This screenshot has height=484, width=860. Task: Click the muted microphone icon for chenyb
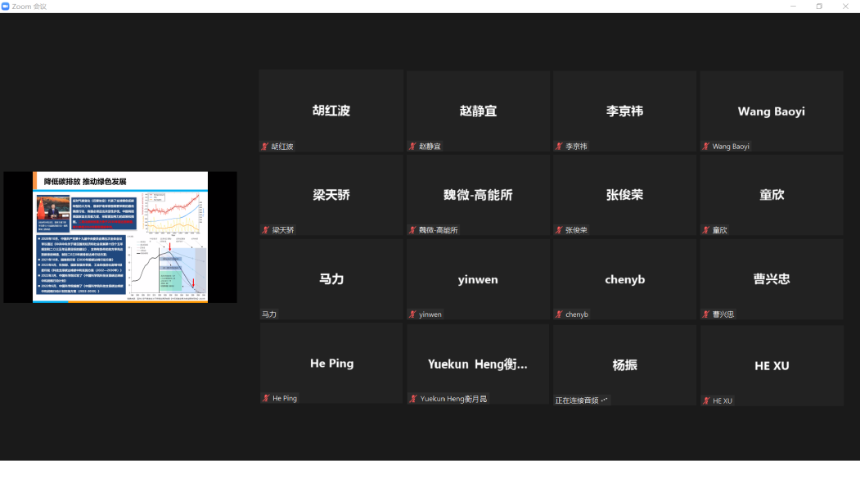[x=559, y=314]
